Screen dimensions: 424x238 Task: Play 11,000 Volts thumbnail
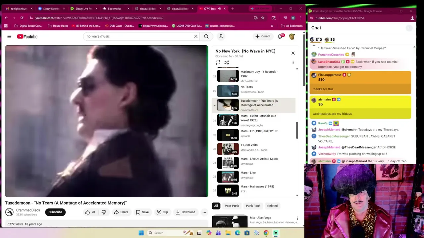[228, 149]
